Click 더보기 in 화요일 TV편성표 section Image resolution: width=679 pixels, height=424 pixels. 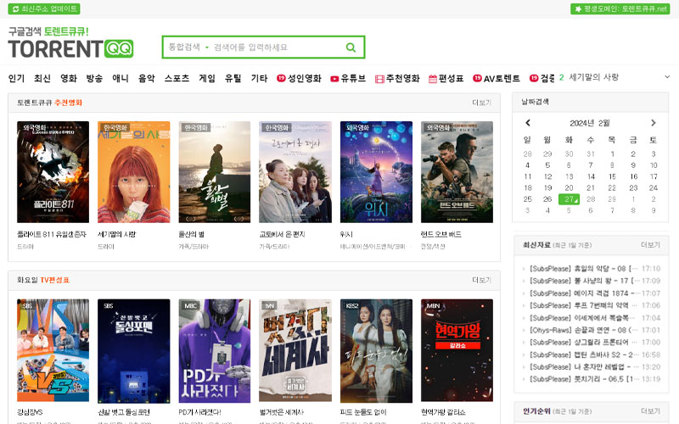(481, 280)
